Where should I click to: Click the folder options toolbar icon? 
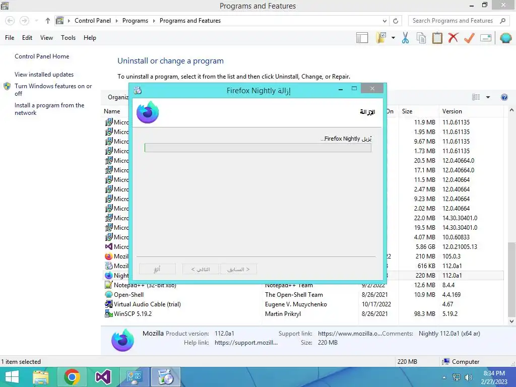381,38
